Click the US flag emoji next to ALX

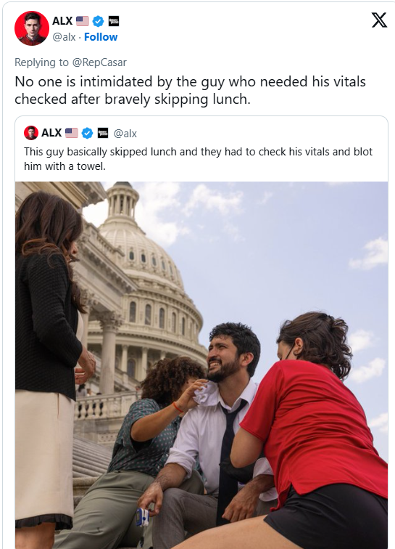pyautogui.click(x=83, y=21)
